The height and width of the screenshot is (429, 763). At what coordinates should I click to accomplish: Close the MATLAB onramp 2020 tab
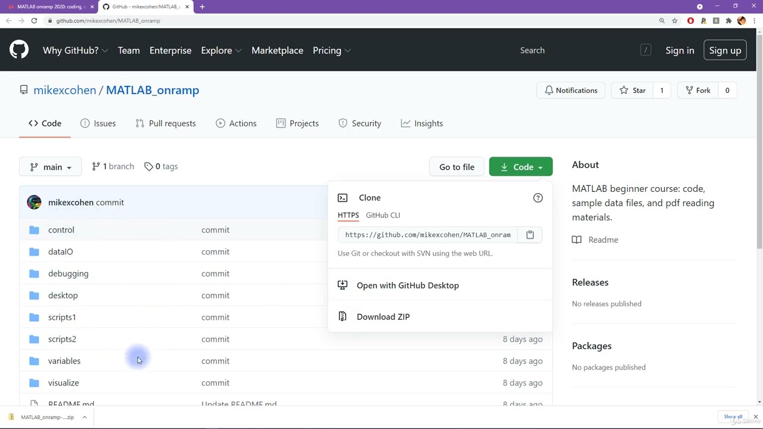click(x=92, y=7)
